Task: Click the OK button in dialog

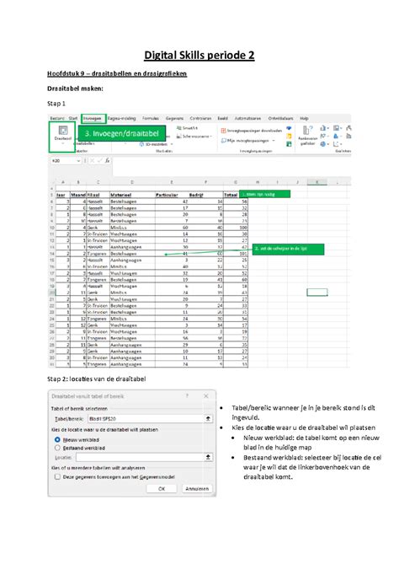Action: pos(162,488)
